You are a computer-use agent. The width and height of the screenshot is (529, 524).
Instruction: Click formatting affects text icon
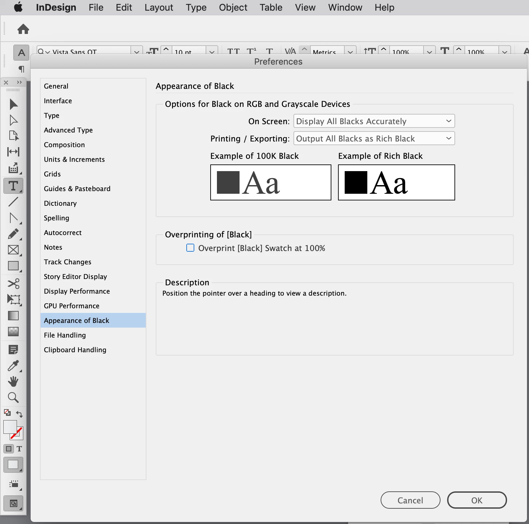click(19, 449)
